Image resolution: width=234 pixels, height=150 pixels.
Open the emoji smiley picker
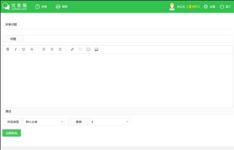pos(88,49)
